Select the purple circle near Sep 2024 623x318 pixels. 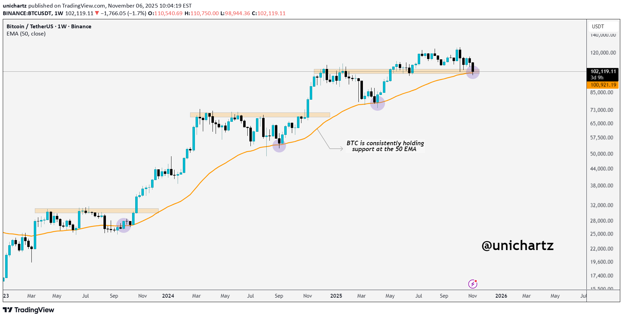[279, 146]
